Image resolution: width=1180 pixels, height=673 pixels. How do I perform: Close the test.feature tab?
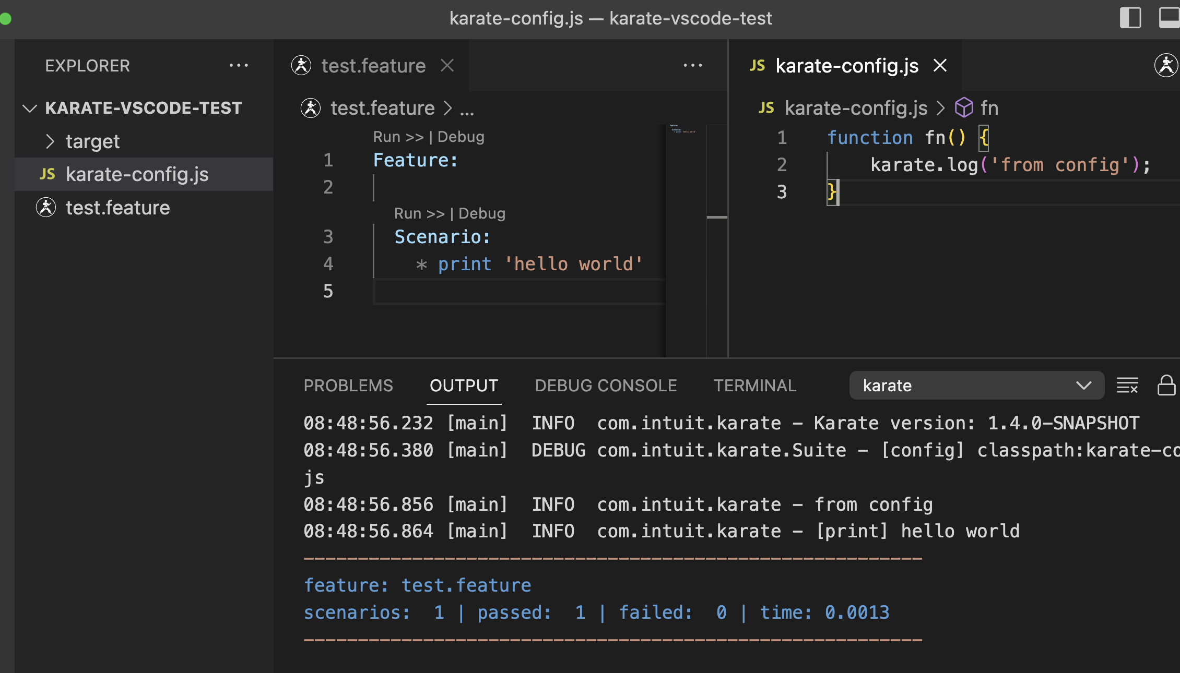(x=447, y=66)
